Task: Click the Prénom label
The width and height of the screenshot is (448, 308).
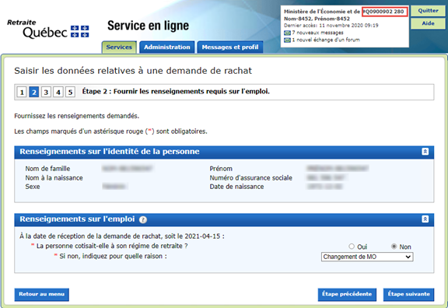Action: coord(221,169)
